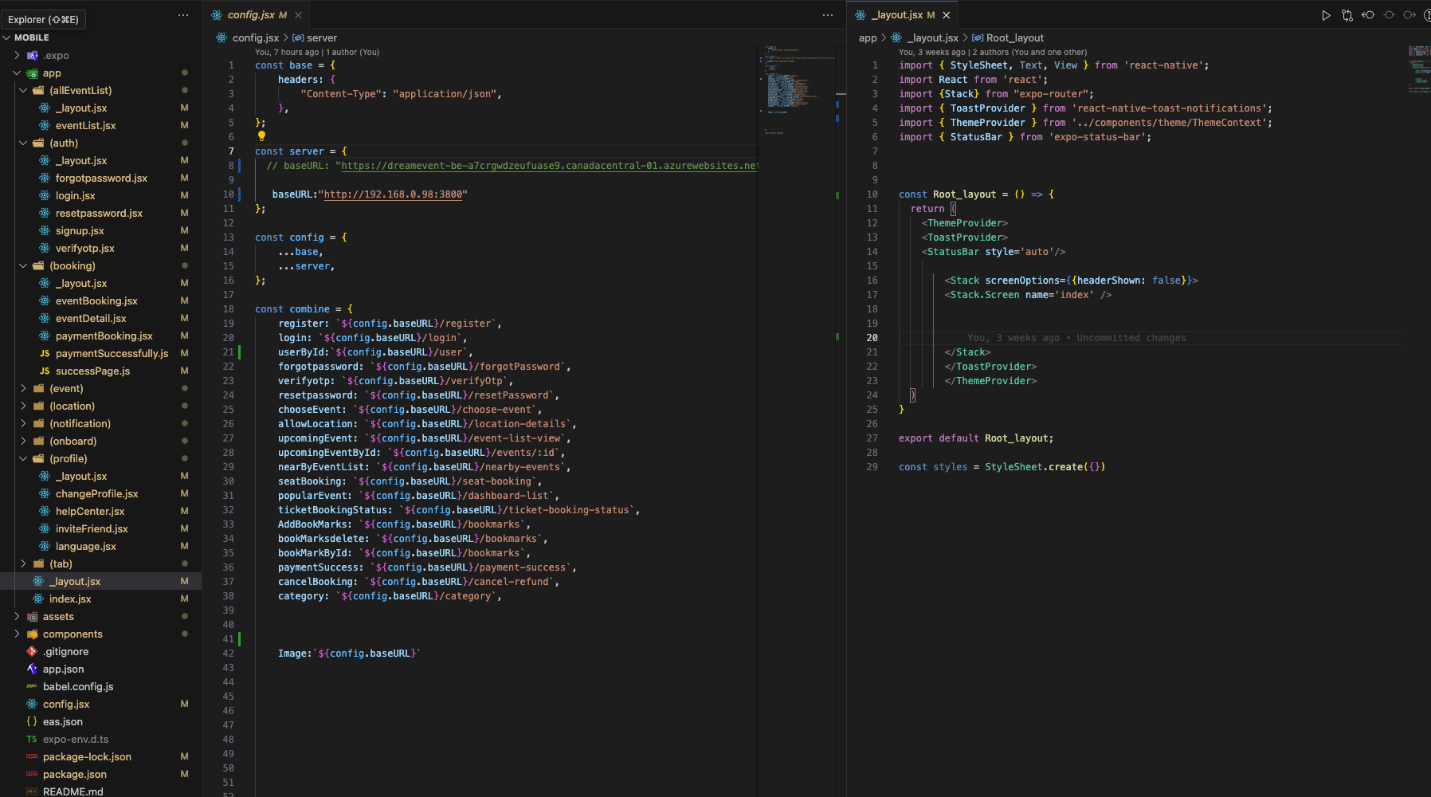Viewport: 1431px width, 797px height.
Task: Open the azurewebsites baseURL link
Action: pyautogui.click(x=549, y=166)
